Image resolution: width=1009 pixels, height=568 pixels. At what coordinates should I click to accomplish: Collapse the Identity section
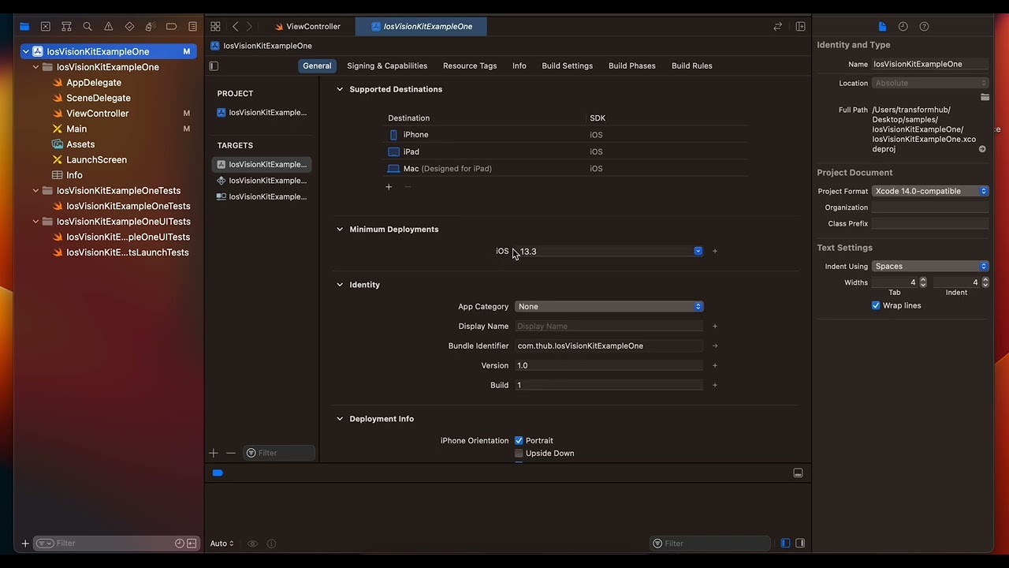[340, 285]
